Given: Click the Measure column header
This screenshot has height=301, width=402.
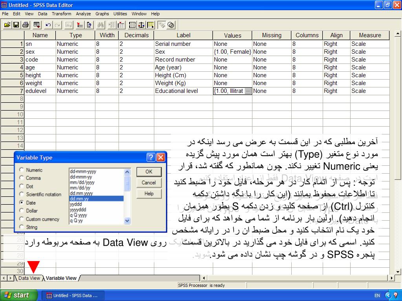Looking at the screenshot, I should pos(370,35).
